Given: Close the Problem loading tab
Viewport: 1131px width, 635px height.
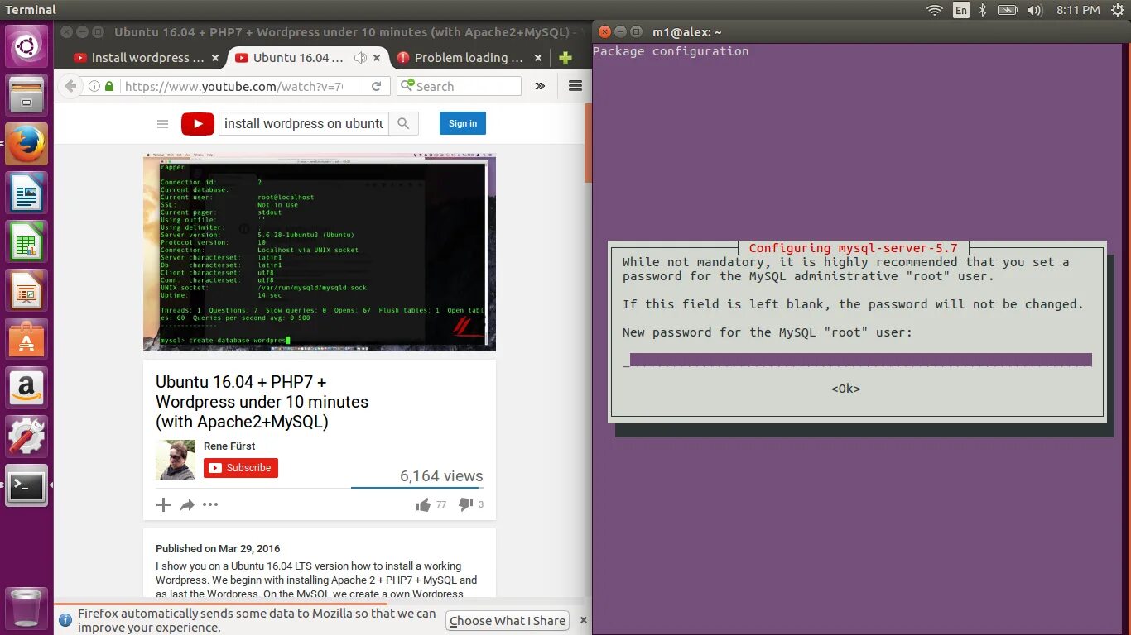Looking at the screenshot, I should click(537, 58).
